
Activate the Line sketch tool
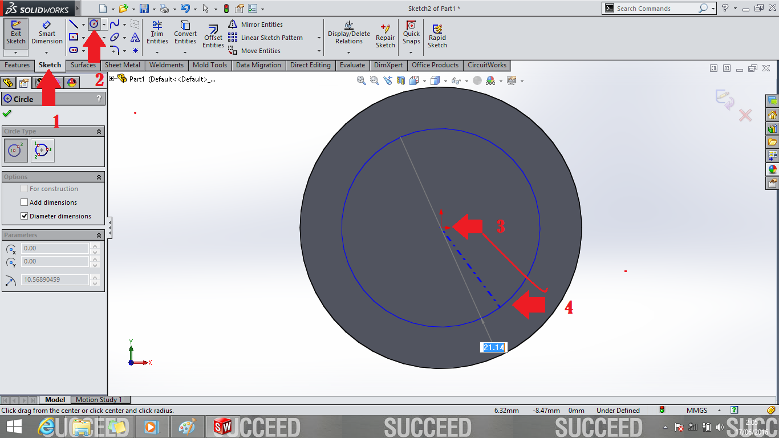tap(74, 24)
